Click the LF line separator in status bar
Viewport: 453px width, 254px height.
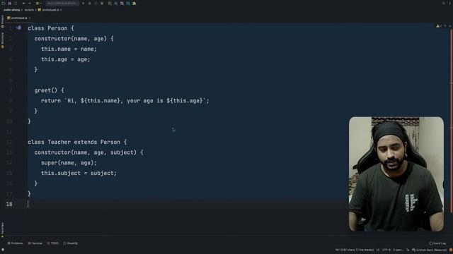coord(377,250)
